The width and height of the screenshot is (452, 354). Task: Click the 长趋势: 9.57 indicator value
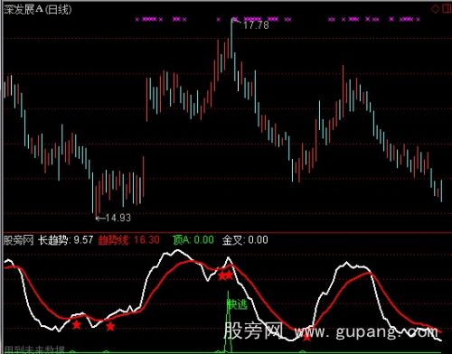coord(66,240)
